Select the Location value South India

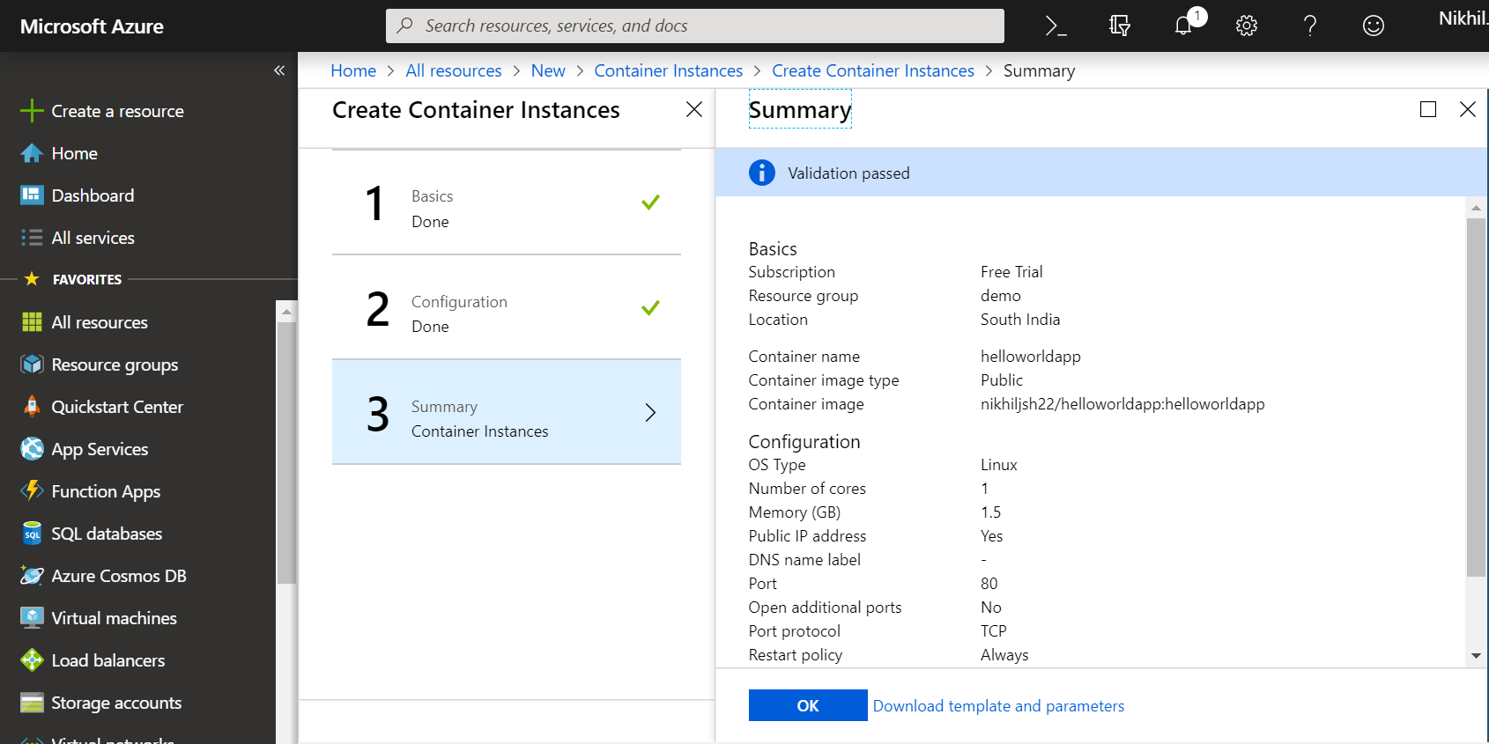click(x=1020, y=320)
